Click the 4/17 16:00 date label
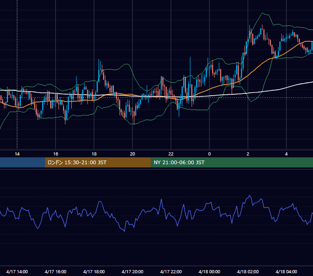Image resolution: width=313 pixels, height=276 pixels. point(56,271)
